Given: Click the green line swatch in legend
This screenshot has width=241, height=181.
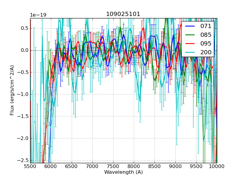Looking at the screenshot, I should [190, 35].
